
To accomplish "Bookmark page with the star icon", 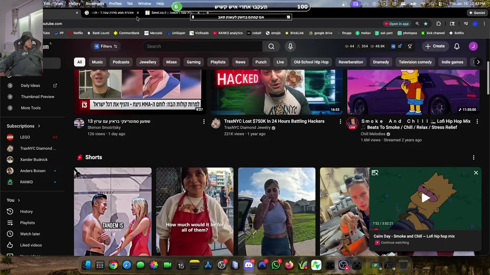I will pos(425,24).
